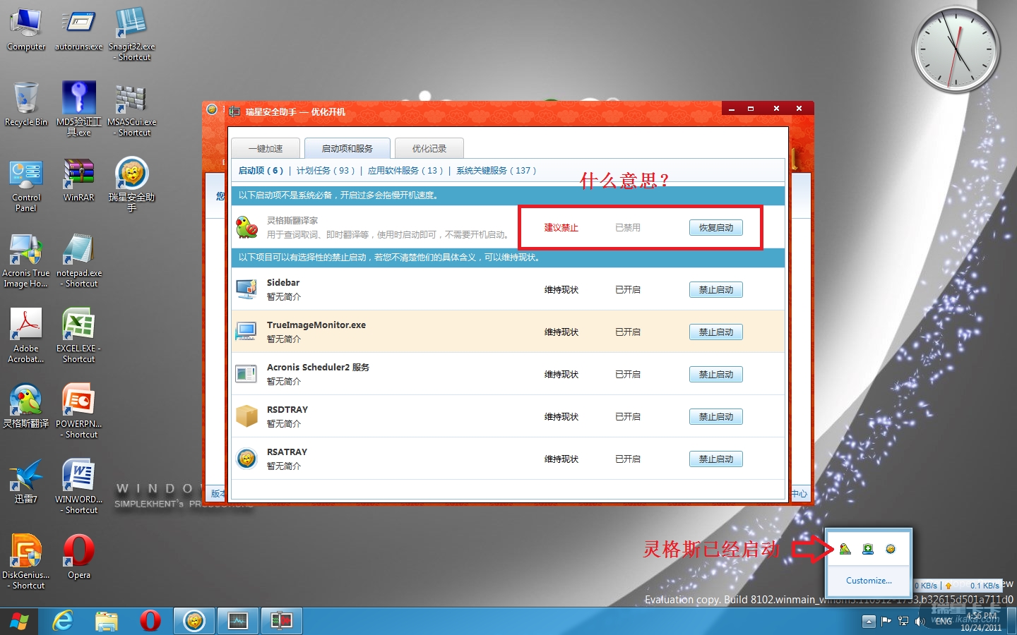1017x635 pixels.
Task: Click the TrueImageMonitor.exe entry's icon
Action: click(246, 332)
